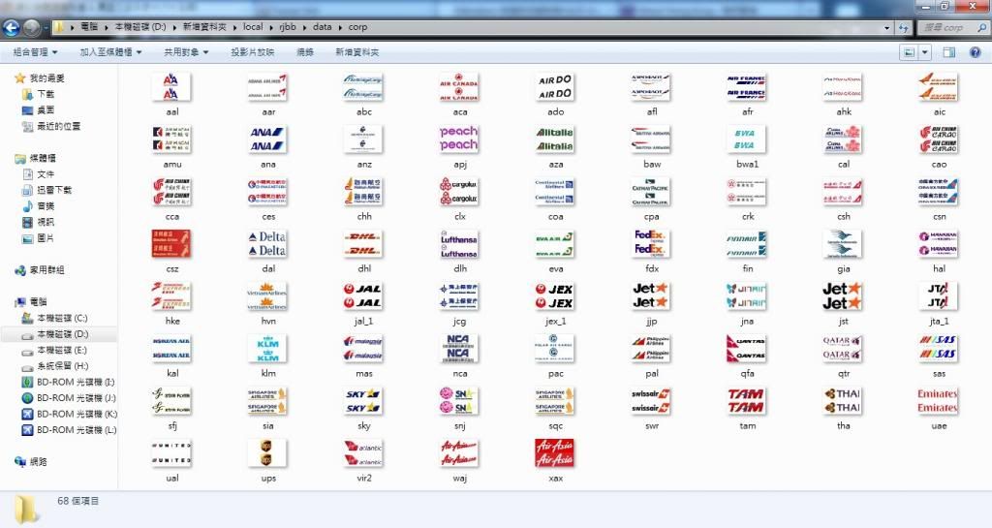
Task: Select the United 'ual' logo file
Action: coord(171,453)
